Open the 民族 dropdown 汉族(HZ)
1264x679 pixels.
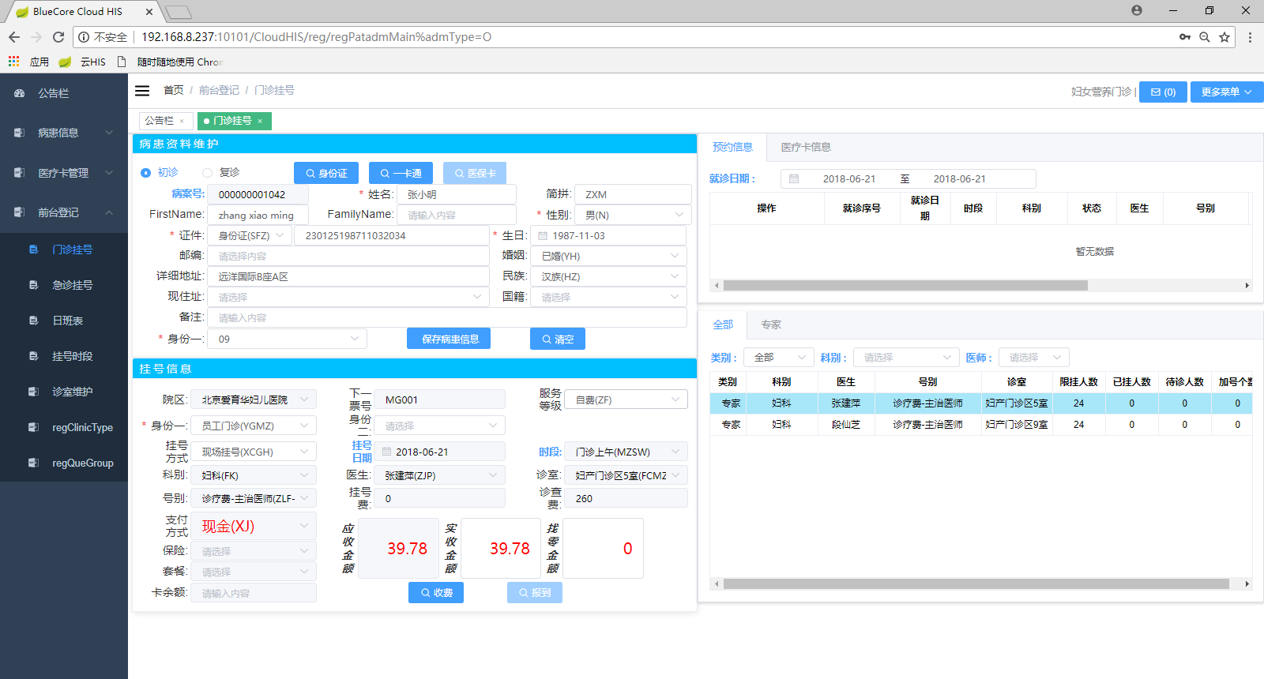[x=608, y=276]
